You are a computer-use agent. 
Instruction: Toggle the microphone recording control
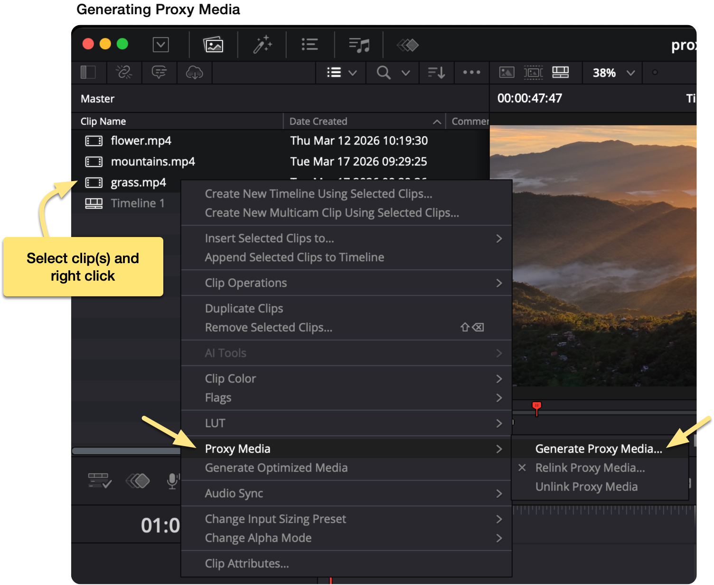click(x=172, y=481)
